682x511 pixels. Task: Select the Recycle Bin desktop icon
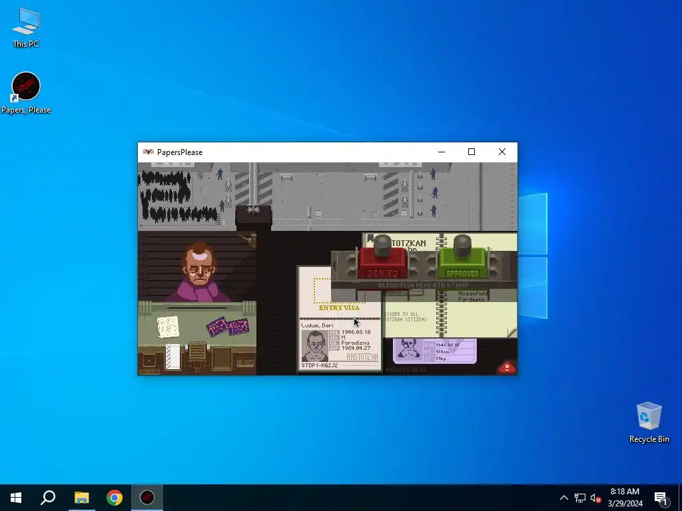[649, 423]
